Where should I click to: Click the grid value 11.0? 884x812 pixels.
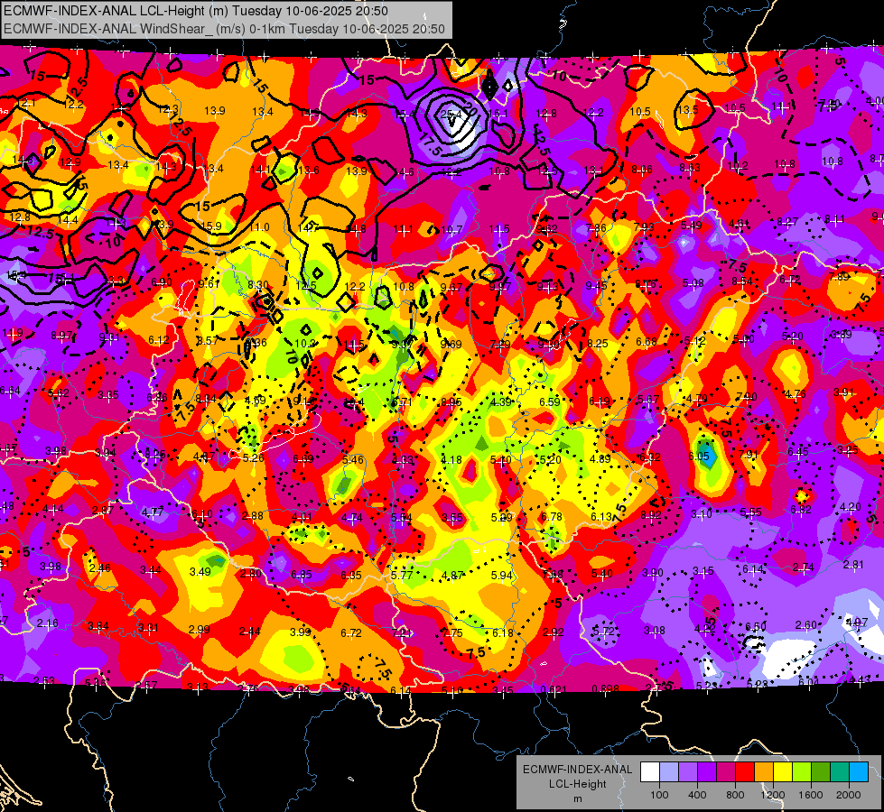click(x=259, y=227)
